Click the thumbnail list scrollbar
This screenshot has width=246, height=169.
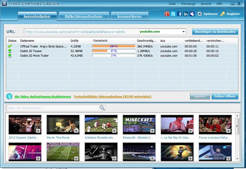tap(237, 126)
